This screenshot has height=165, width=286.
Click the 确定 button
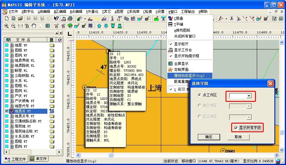pyautogui.click(x=209, y=137)
